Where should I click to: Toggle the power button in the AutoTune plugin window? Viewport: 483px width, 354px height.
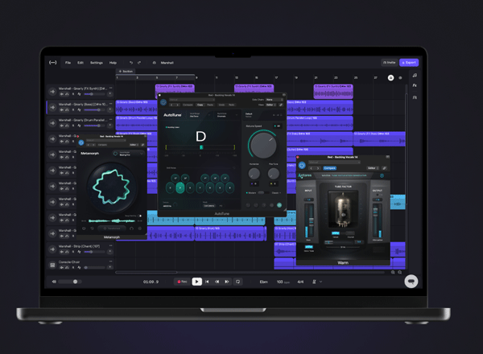[163, 102]
